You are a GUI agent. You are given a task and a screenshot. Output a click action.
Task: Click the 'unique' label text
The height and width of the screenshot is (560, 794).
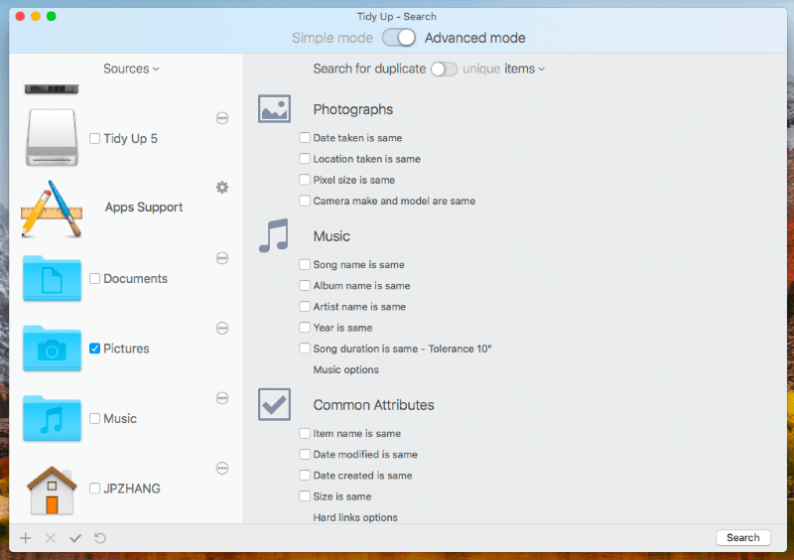(481, 69)
